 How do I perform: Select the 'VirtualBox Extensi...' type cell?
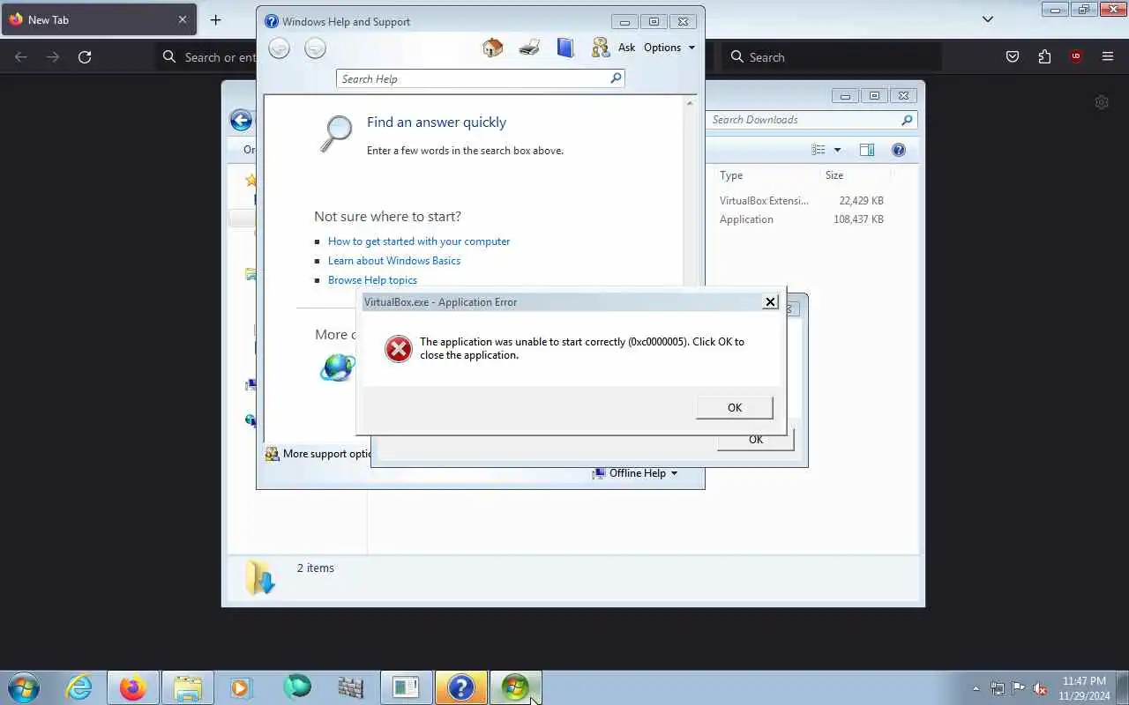coord(764,201)
